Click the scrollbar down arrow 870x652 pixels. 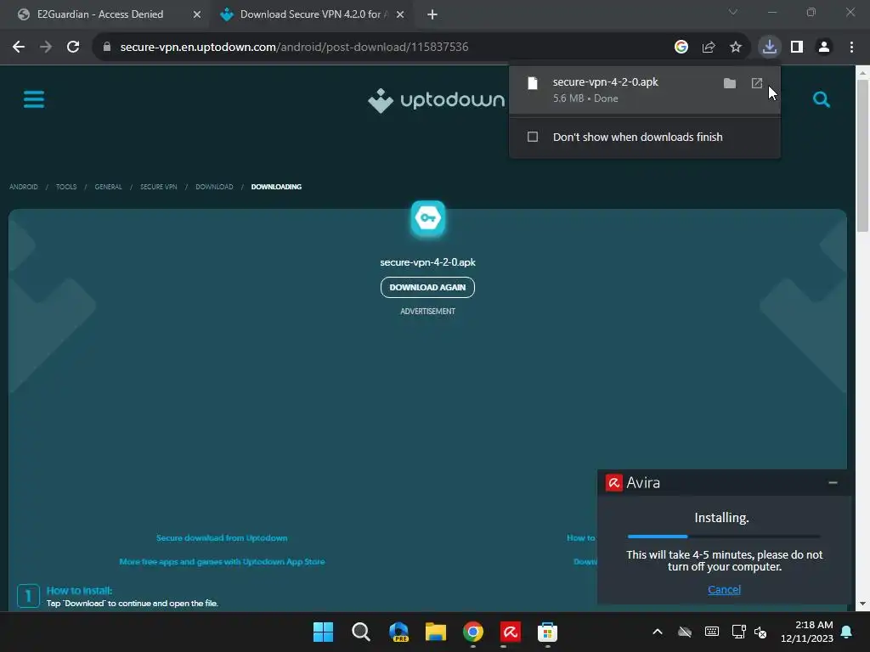pyautogui.click(x=862, y=604)
